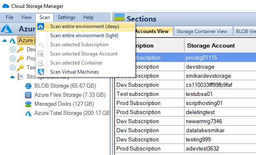Collapse the root Azure tree node
The width and height of the screenshot is (256, 155).
pyautogui.click(x=5, y=41)
